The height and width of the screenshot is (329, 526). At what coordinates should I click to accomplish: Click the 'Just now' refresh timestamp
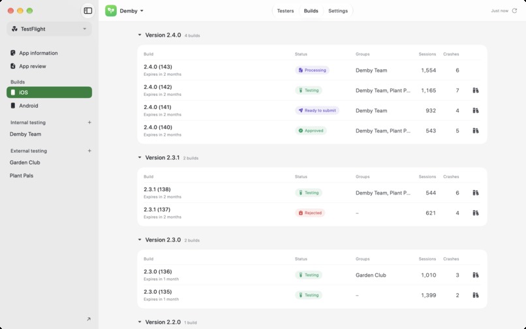point(499,10)
